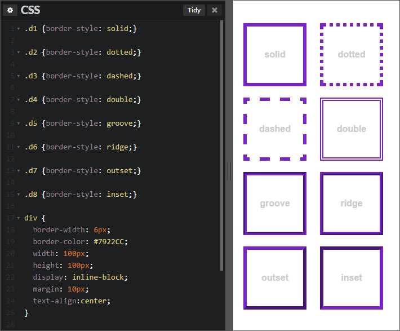
Task: Click the Tidy button
Action: click(194, 10)
